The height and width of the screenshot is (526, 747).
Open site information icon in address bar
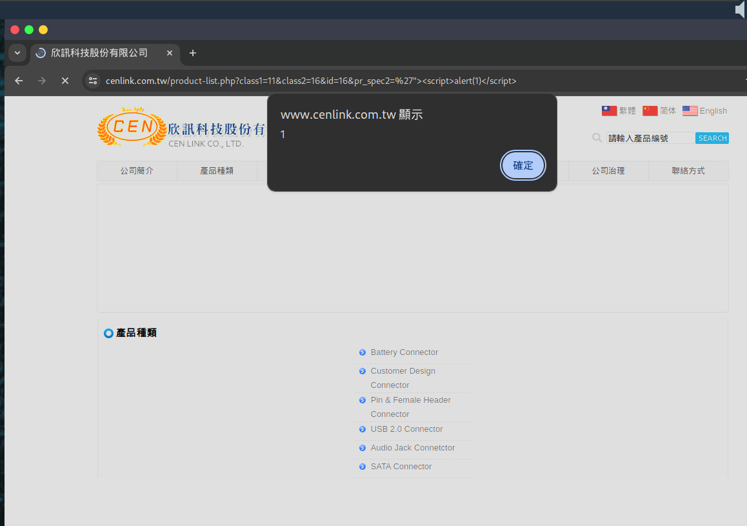pyautogui.click(x=93, y=81)
